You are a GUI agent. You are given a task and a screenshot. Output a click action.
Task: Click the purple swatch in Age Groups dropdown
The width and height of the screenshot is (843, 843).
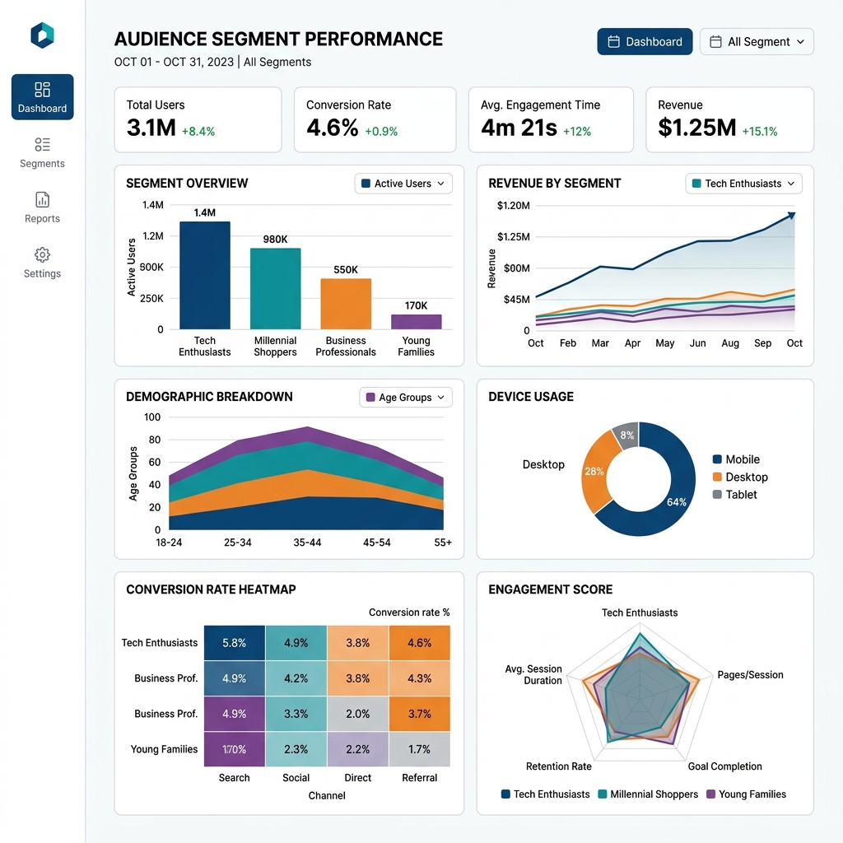click(370, 398)
